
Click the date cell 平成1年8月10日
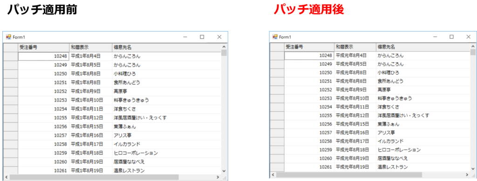[x=90, y=100]
